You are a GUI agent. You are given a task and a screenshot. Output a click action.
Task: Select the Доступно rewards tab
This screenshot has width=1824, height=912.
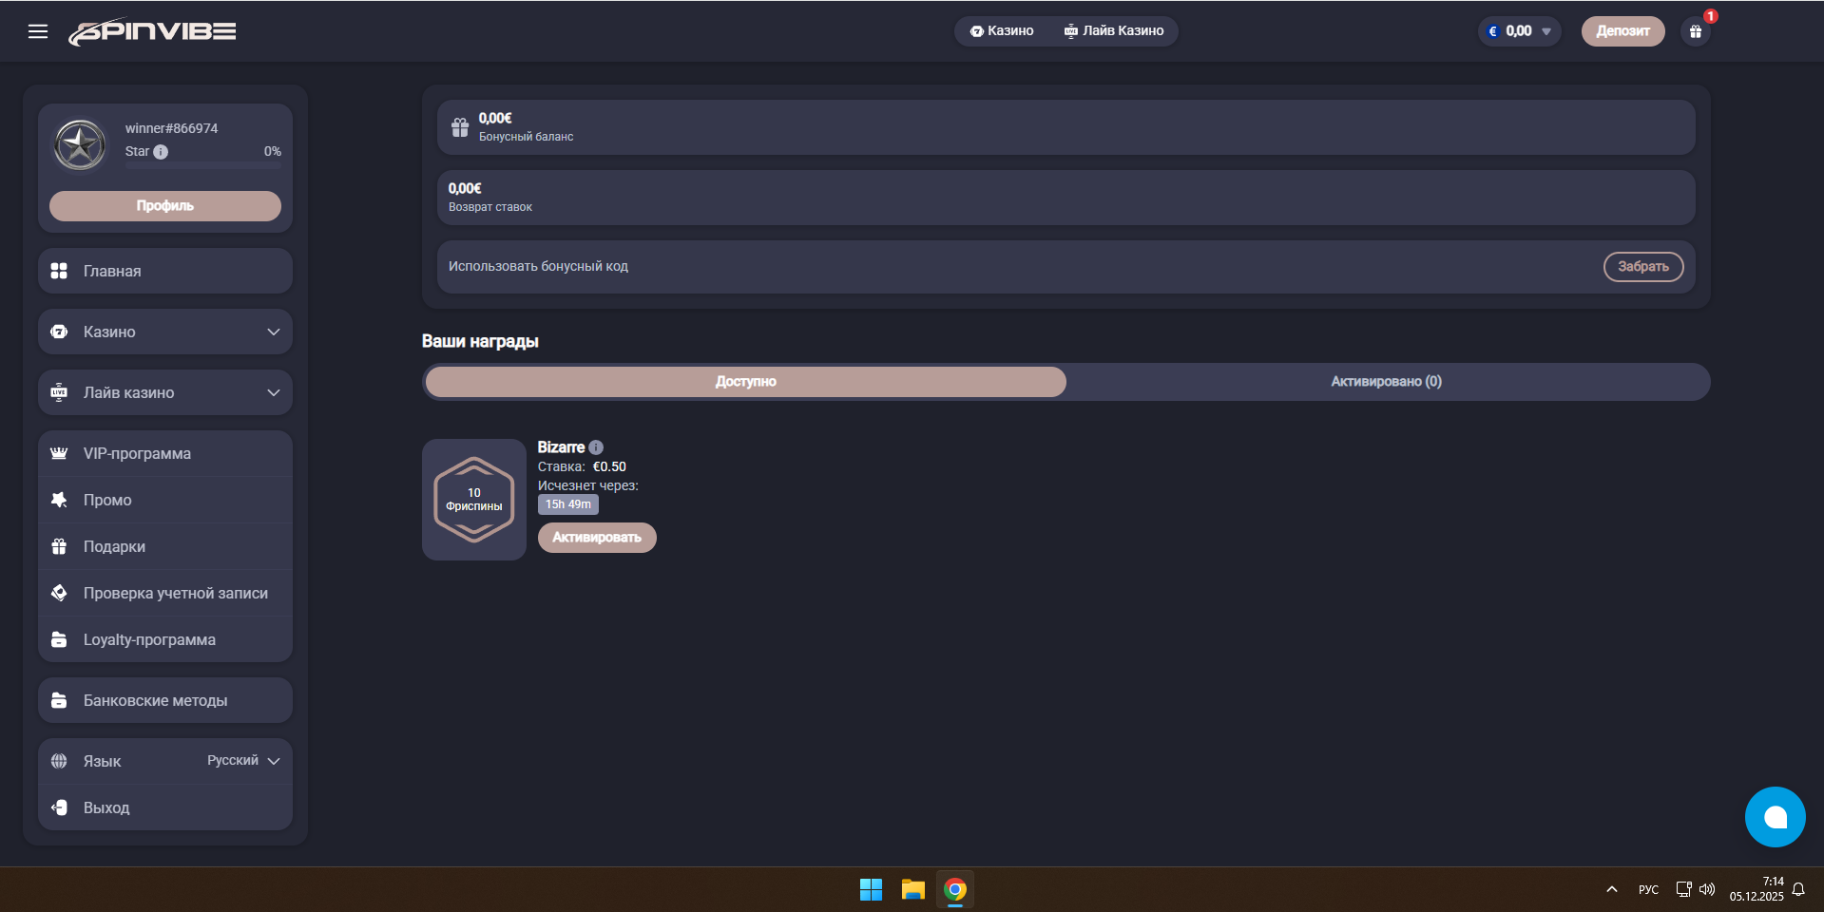click(745, 382)
